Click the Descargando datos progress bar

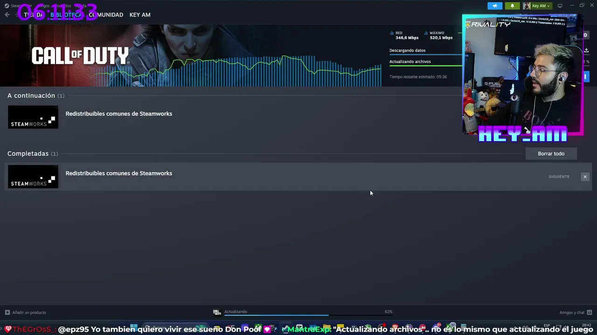click(x=425, y=54)
